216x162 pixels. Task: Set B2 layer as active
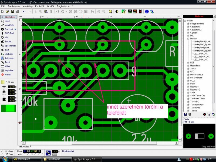coord(36,154)
